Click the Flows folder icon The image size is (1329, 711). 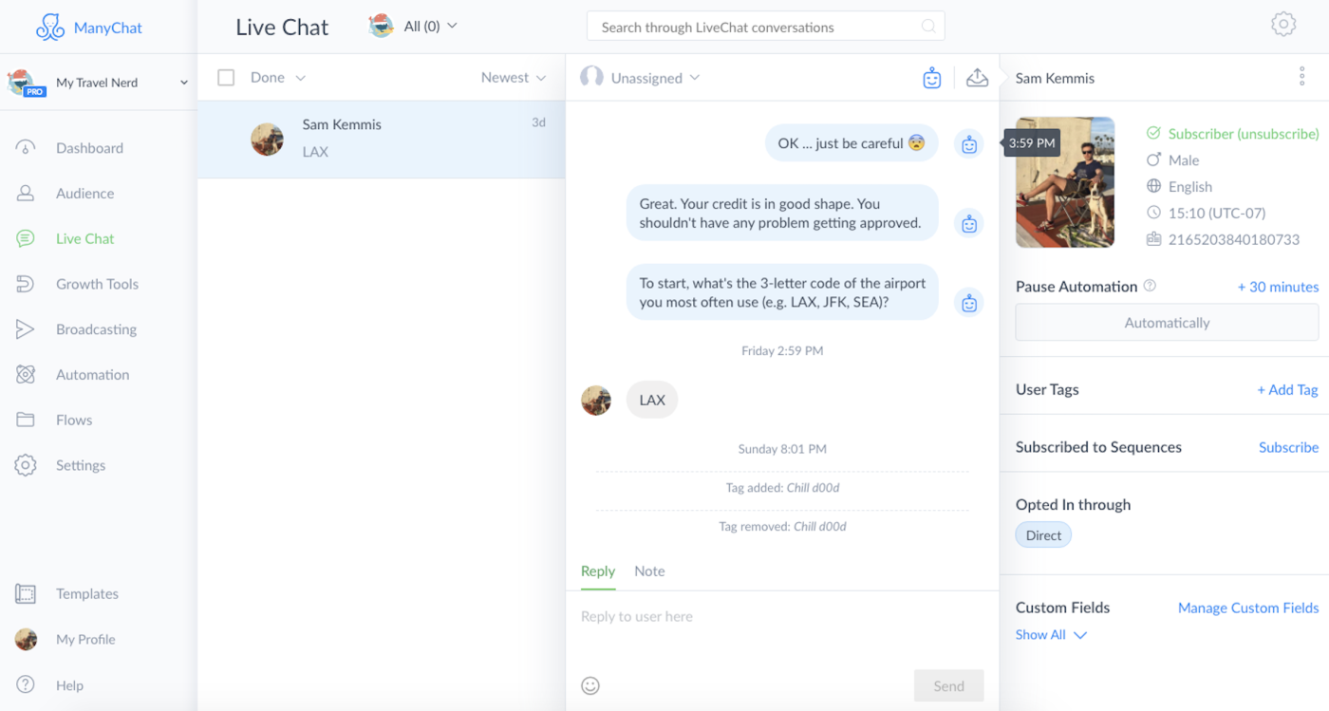(x=26, y=420)
